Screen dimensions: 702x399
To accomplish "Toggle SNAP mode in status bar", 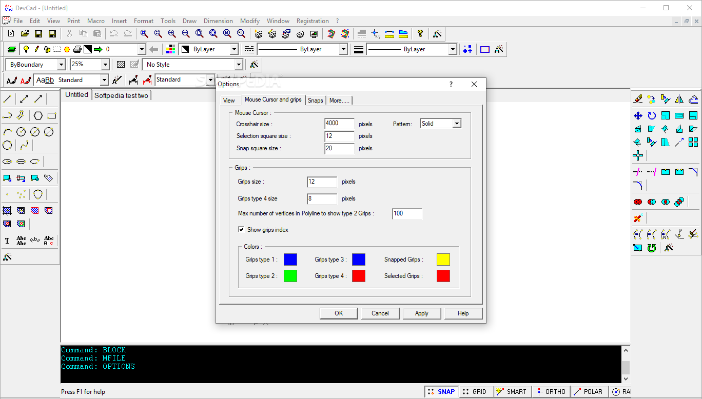I will tap(441, 391).
